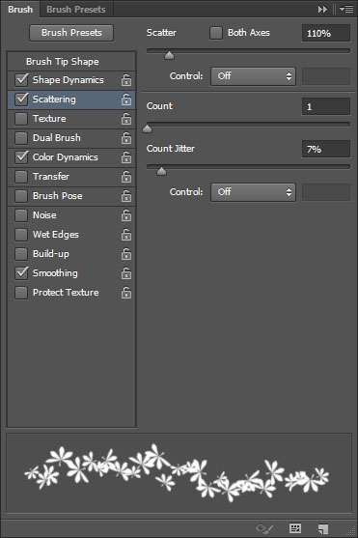Click the Transfer options label
Viewport: 358px width, 538px height.
(x=51, y=177)
